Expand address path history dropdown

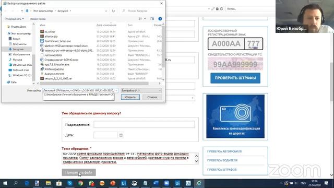[x=106, y=11]
